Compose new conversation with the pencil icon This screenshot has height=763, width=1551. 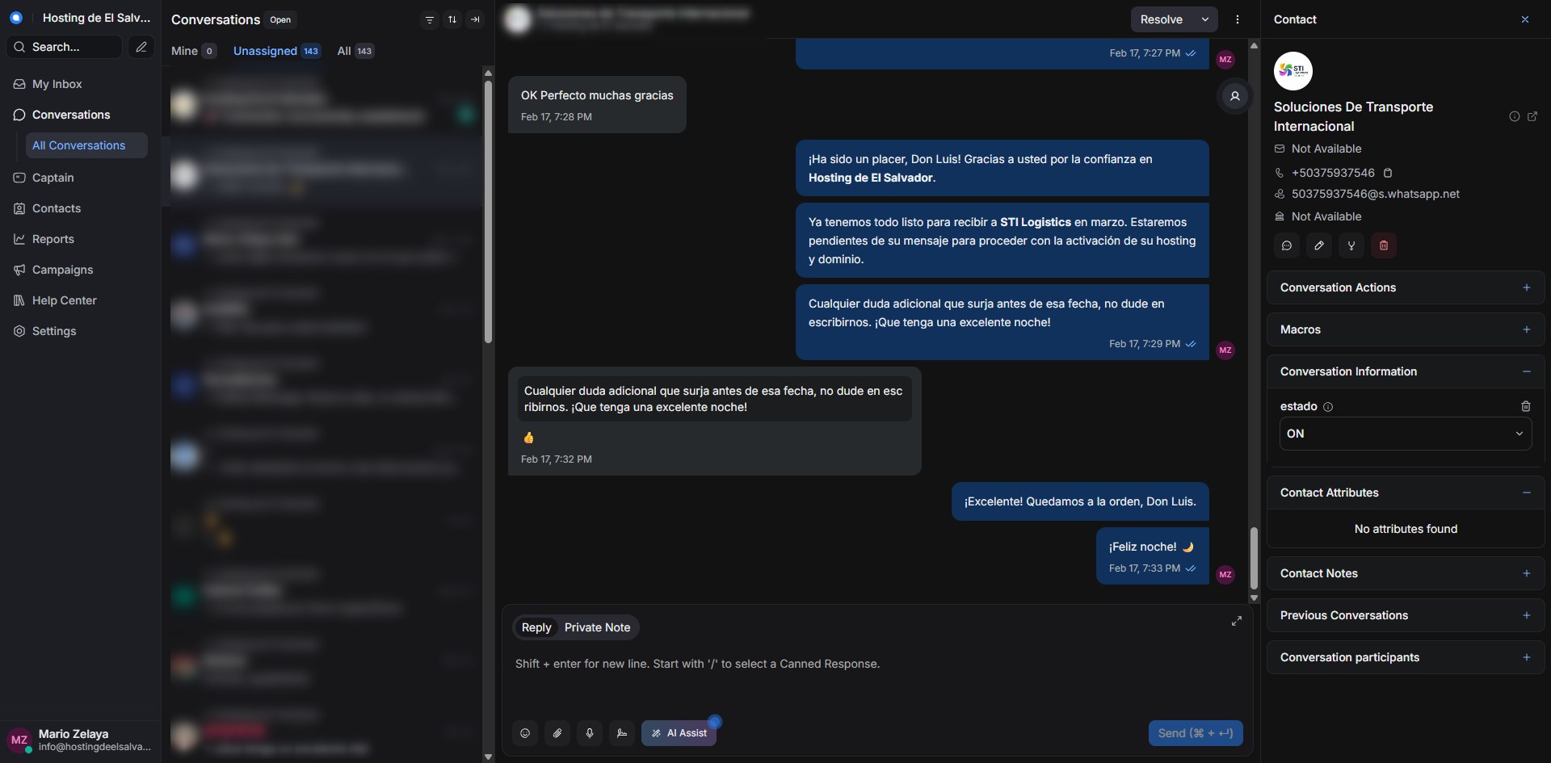(x=141, y=47)
